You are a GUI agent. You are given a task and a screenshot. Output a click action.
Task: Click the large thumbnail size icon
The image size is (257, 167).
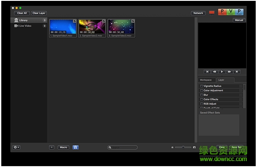point(194,147)
